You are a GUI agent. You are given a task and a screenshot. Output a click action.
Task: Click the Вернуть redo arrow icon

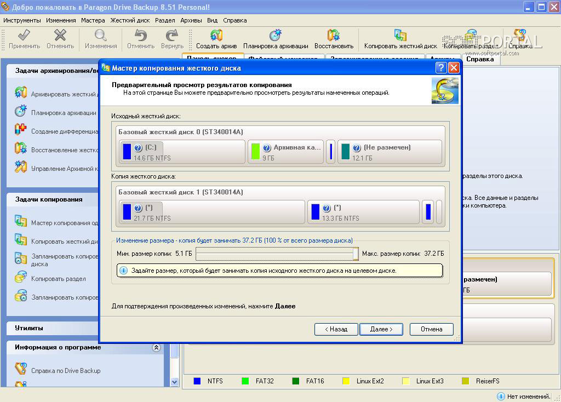click(x=172, y=35)
